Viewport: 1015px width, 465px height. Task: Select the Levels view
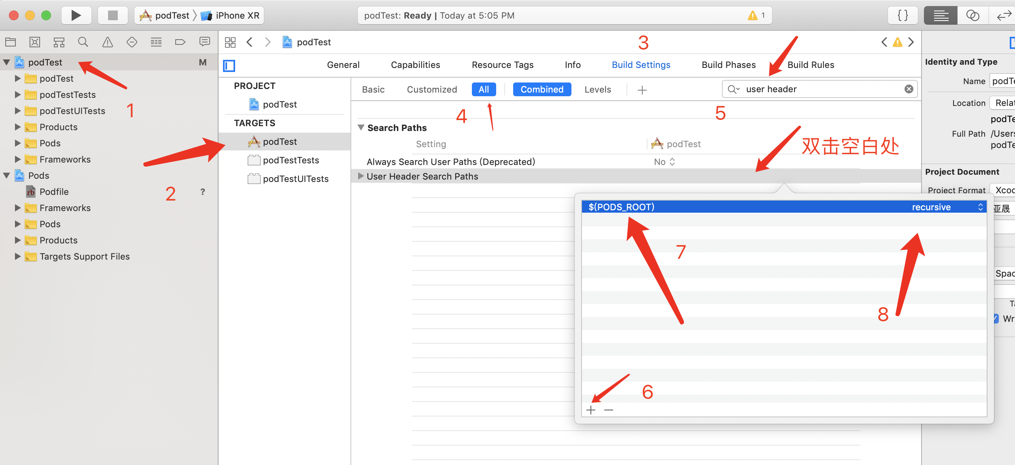coord(598,89)
